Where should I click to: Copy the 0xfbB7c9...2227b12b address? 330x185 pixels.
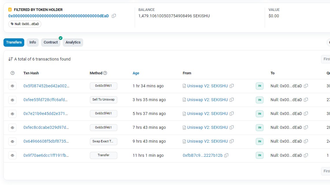(227, 155)
